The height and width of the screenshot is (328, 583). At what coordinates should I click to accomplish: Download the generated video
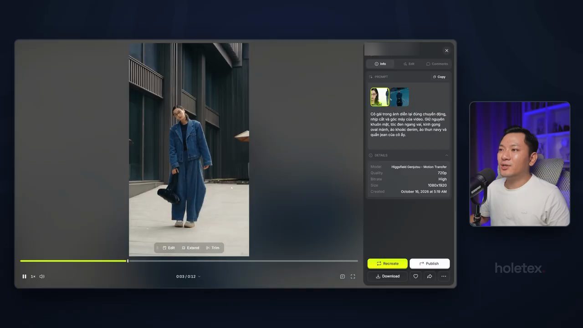388,276
